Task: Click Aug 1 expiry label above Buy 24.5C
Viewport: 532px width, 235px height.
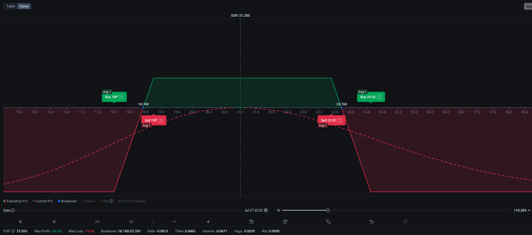Action: pos(362,92)
